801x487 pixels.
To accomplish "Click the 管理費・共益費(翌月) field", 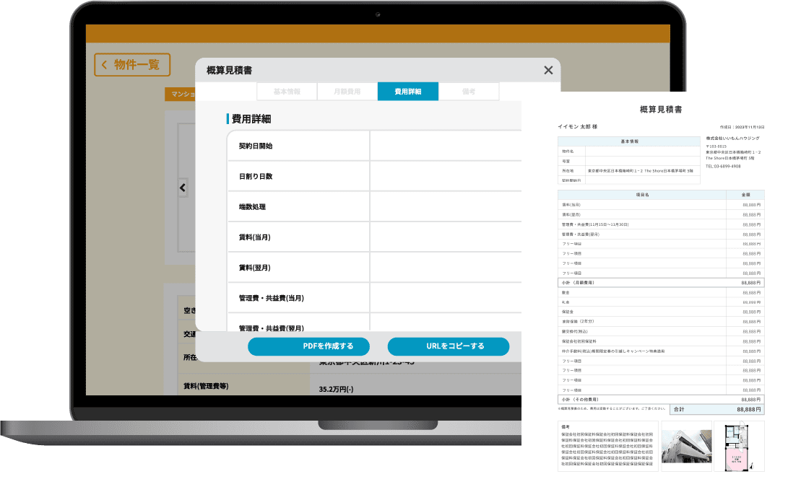I will [445, 323].
